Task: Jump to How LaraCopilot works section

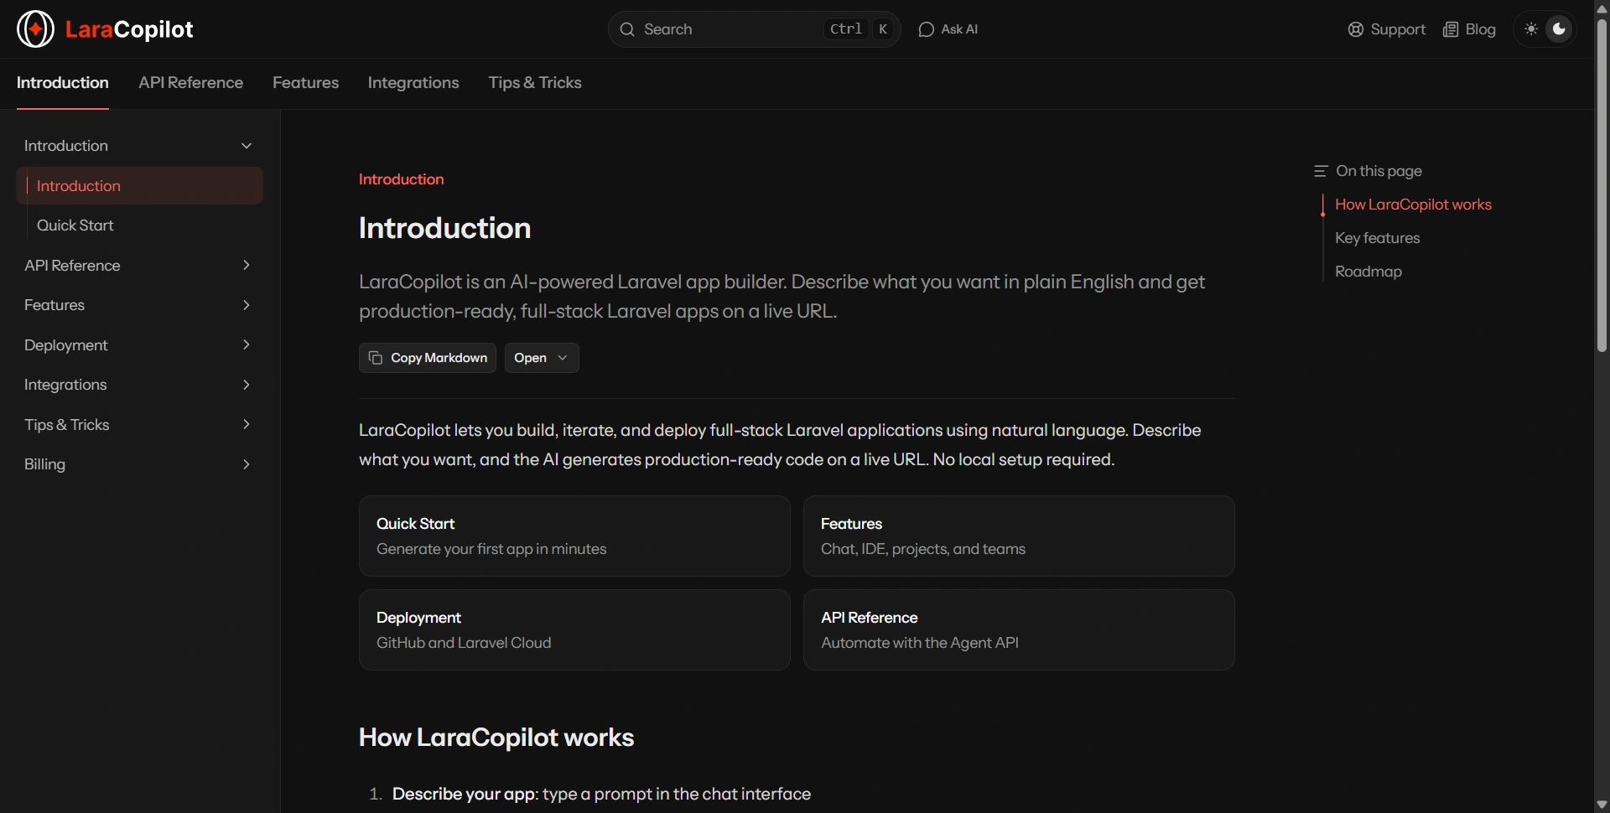Action: click(1413, 205)
